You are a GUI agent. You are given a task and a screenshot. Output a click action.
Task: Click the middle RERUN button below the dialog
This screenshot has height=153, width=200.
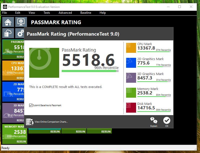pos(74,132)
